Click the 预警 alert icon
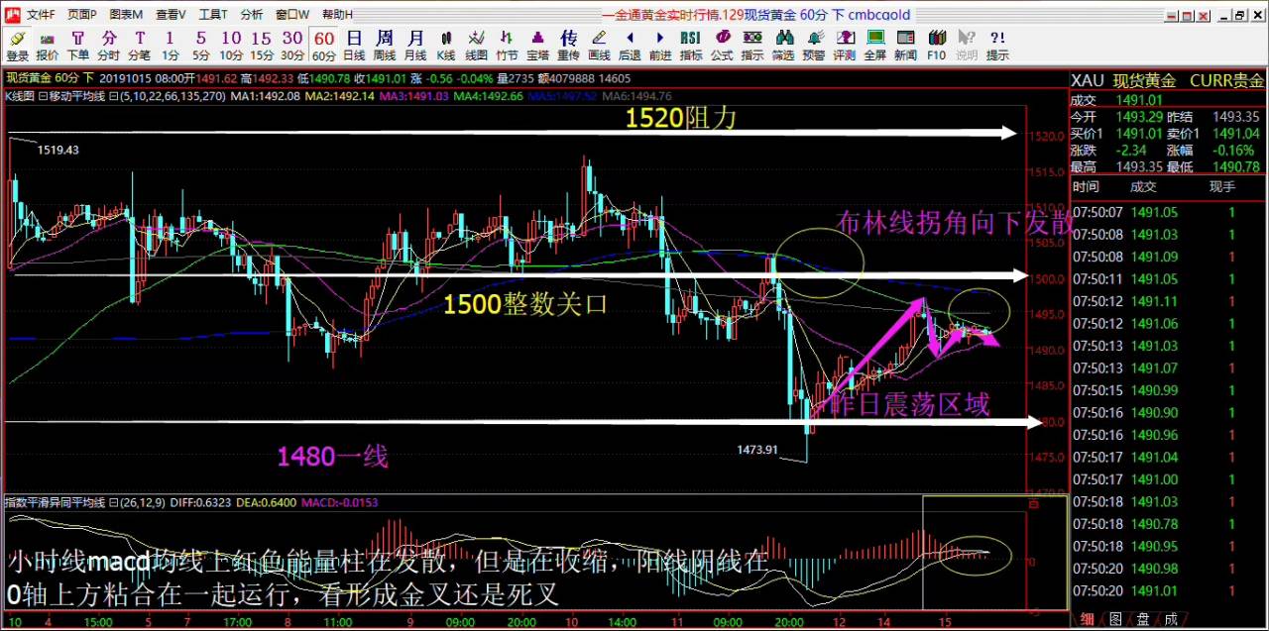The width and height of the screenshot is (1269, 631). point(814,46)
